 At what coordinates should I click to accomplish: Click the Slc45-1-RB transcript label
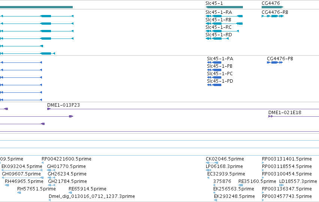pos(218,20)
